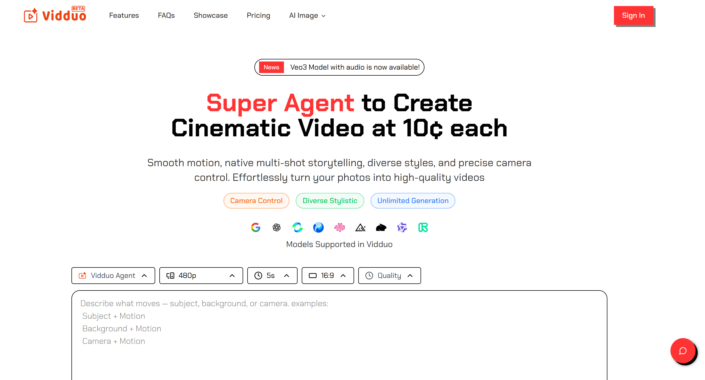This screenshot has height=380, width=705.
Task: Click the green R model icon
Action: pyautogui.click(x=423, y=227)
